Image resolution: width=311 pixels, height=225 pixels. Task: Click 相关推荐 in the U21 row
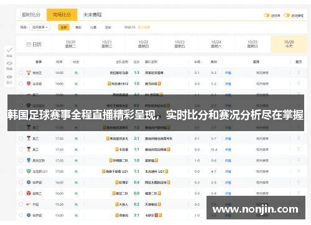[x=262, y=172]
